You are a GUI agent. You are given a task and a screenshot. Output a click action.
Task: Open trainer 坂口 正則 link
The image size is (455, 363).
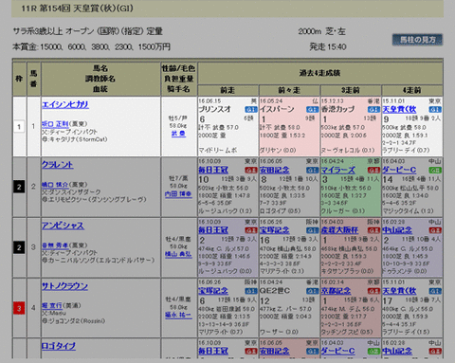(55, 124)
